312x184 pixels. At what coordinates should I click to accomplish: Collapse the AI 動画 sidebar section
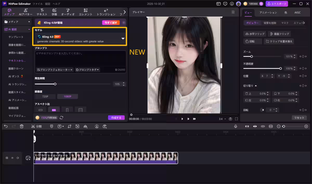[29, 30]
